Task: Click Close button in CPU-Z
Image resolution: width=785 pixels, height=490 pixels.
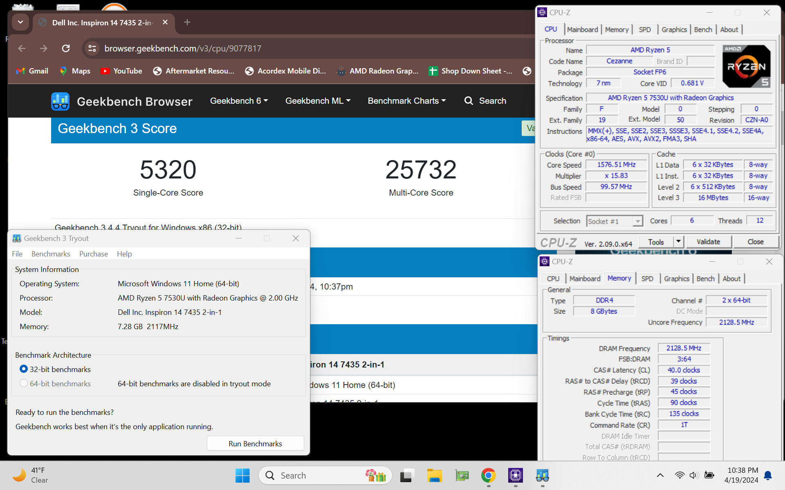Action: point(755,242)
